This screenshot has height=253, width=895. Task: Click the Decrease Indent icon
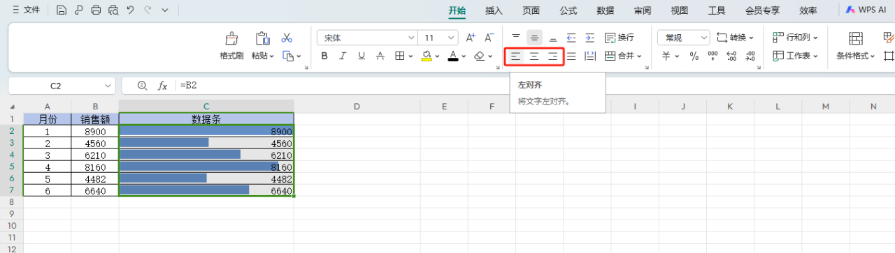[x=571, y=38]
